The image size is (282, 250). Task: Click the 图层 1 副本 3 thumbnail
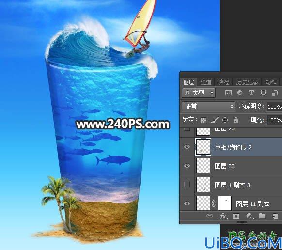(203, 185)
